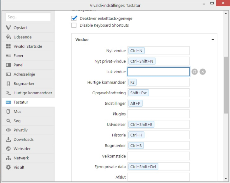Click the Søg magnifier icon
Viewport: 230px width, 183px height.
8,121
